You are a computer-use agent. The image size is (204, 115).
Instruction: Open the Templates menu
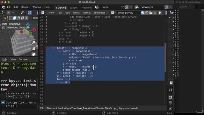(x=99, y=13)
